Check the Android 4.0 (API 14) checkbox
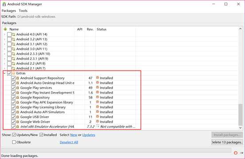The image size is (245, 159). click(x=9, y=34)
